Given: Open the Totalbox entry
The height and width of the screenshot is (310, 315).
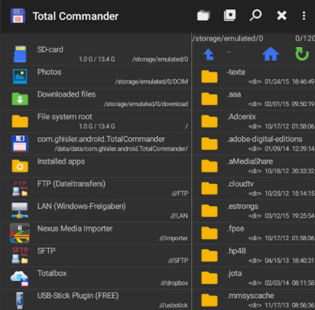Looking at the screenshot, I should pyautogui.click(x=96, y=278).
